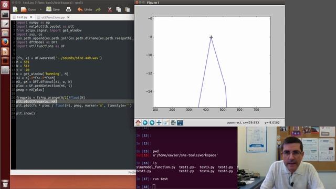Open Terminal from the Ubuntu dock
Screen dimensions: 336x189
[x=5, y=15]
